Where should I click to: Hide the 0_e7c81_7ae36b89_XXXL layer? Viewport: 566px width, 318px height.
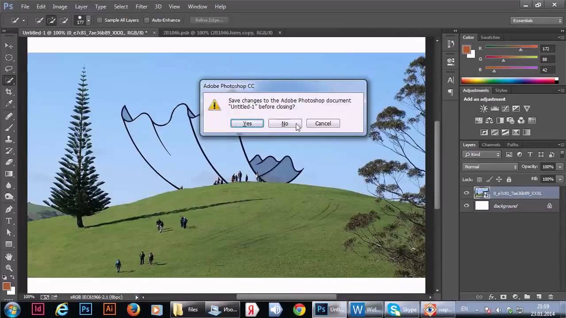point(467,193)
